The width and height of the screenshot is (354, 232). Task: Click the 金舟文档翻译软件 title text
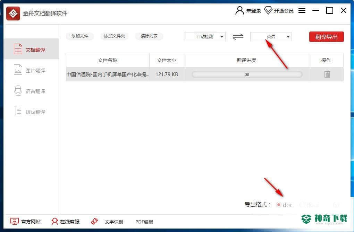click(x=45, y=13)
